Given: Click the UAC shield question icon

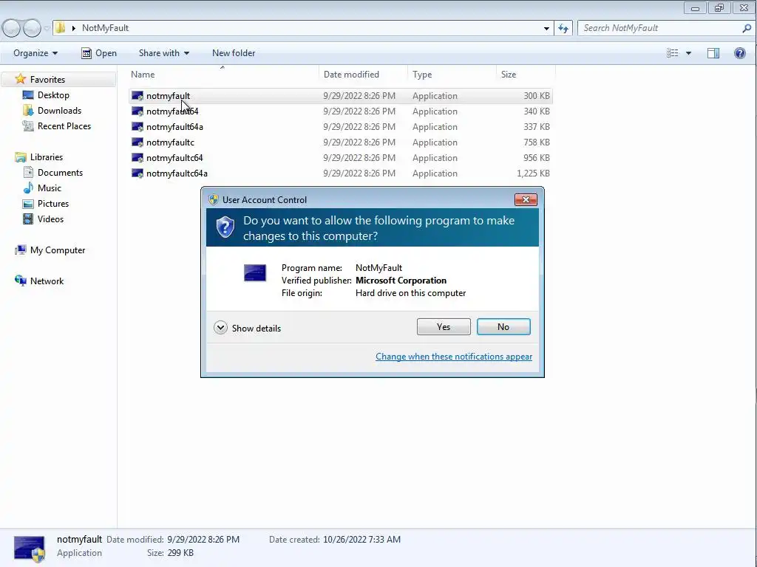Looking at the screenshot, I should [225, 227].
